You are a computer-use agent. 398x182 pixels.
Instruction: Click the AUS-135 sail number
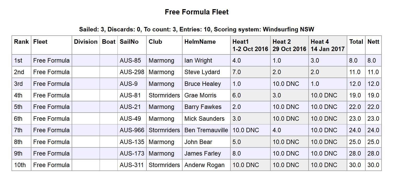tap(132, 142)
